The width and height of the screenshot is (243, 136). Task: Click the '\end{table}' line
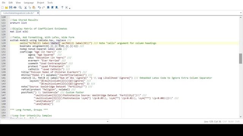(43, 104)
